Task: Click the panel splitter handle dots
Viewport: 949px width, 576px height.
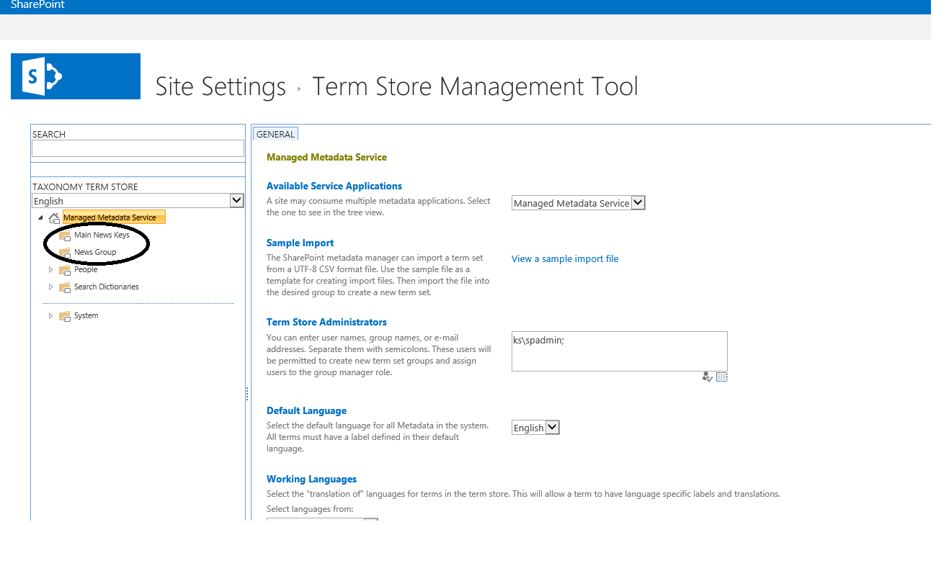Action: coord(247,394)
